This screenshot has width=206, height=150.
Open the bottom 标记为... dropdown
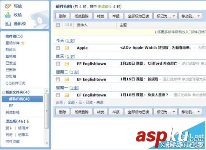tap(166, 112)
